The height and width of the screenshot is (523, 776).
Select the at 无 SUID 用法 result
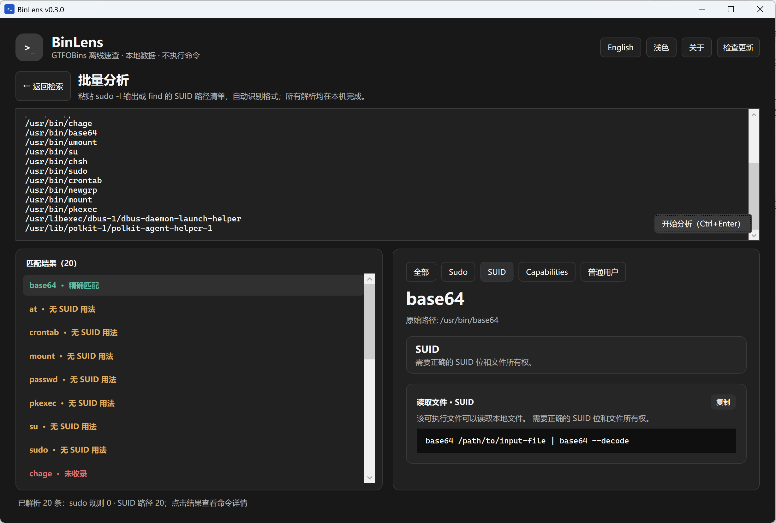[193, 309]
